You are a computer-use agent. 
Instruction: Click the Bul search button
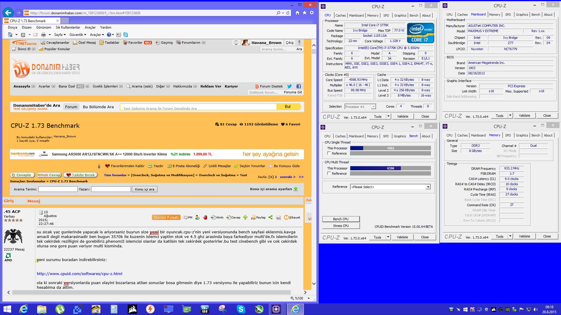coord(288,107)
